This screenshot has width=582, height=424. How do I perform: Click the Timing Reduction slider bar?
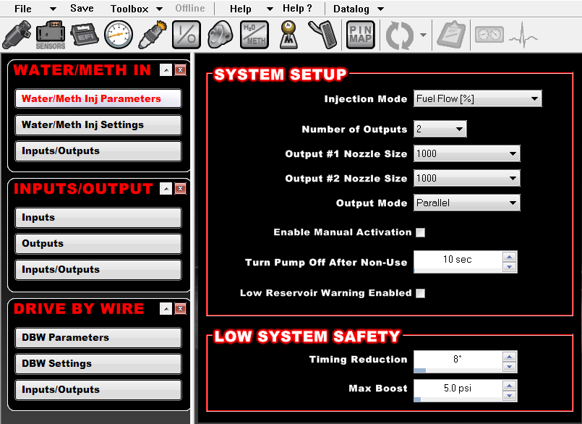(458, 370)
